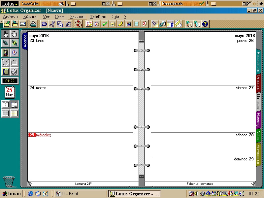Open the Edición menu
Viewport: 264px width, 198px height.
30,17
